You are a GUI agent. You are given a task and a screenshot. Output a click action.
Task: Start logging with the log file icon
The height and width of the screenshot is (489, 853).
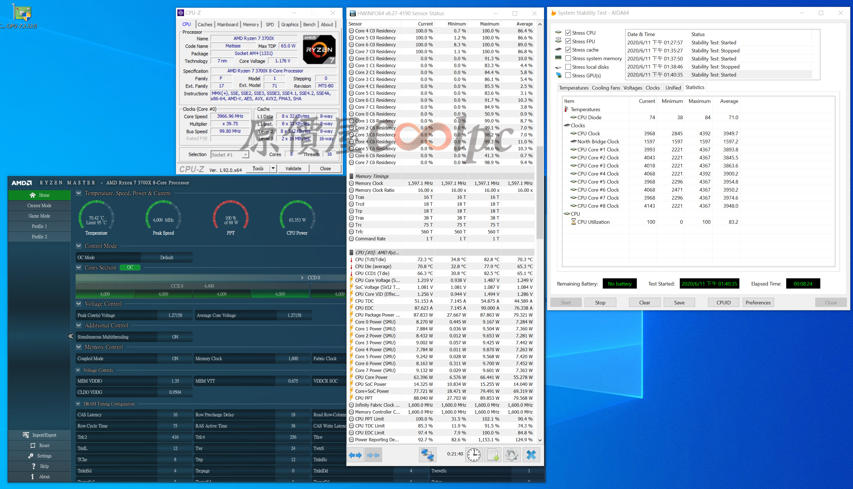pyautogui.click(x=493, y=455)
